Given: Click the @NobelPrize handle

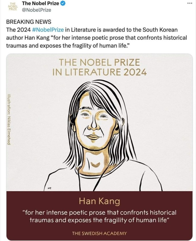Looking at the screenshot, I should [37, 10].
